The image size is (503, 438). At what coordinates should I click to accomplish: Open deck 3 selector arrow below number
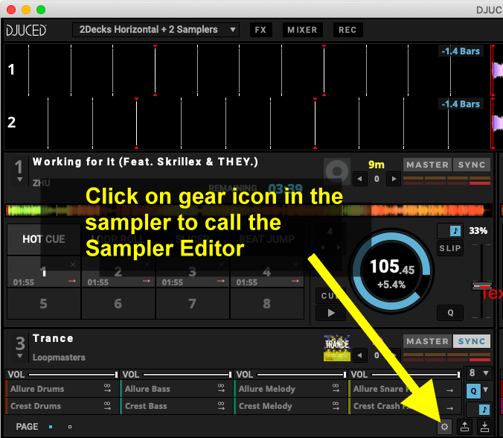tap(20, 356)
